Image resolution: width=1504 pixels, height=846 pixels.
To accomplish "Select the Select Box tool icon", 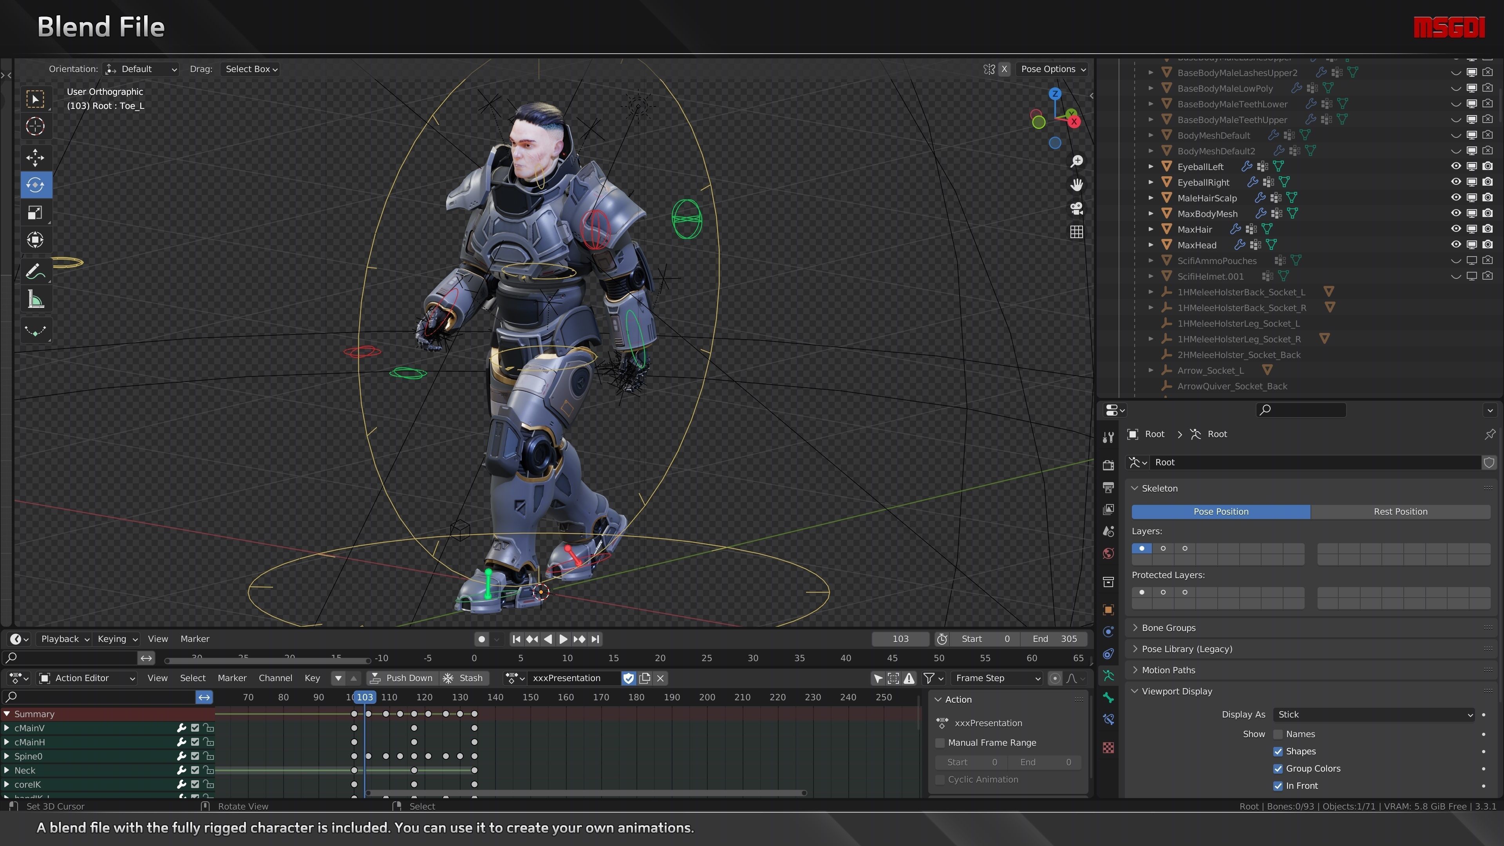I will [35, 99].
